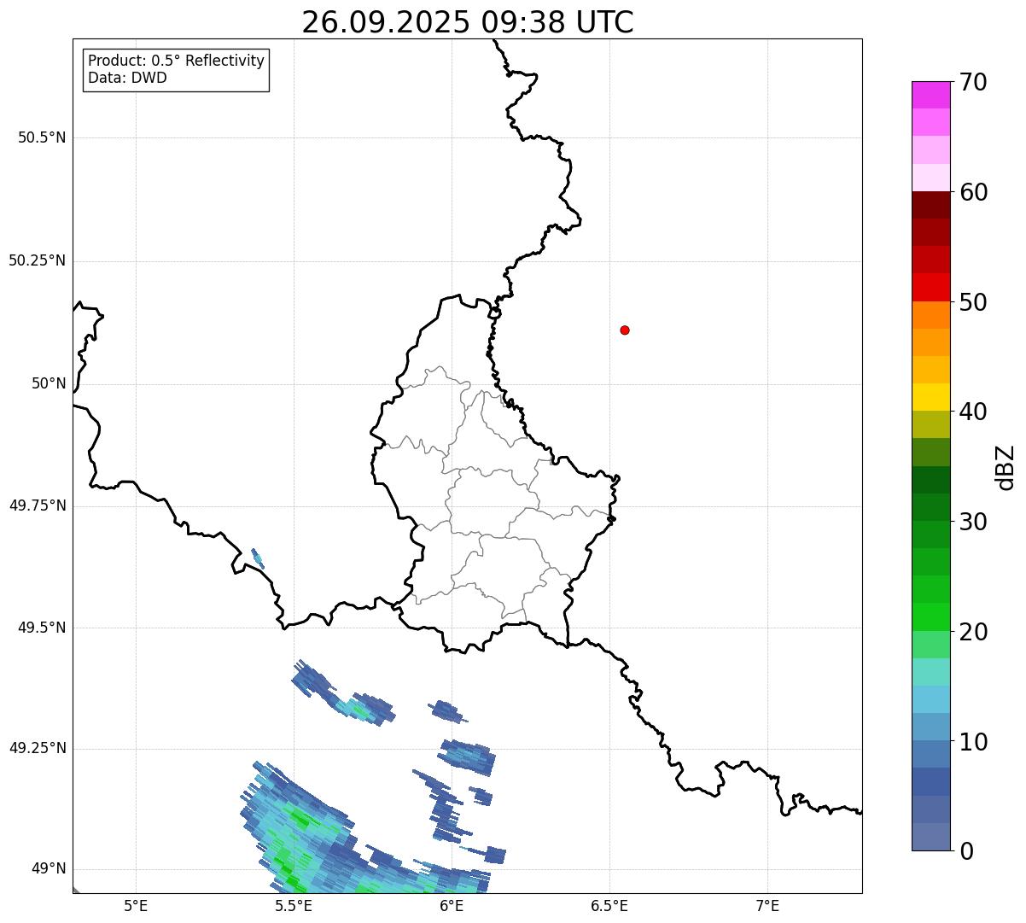This screenshot has height=923, width=1026.
Task: Pick the olive swatch just below 40
Action: tap(930, 424)
